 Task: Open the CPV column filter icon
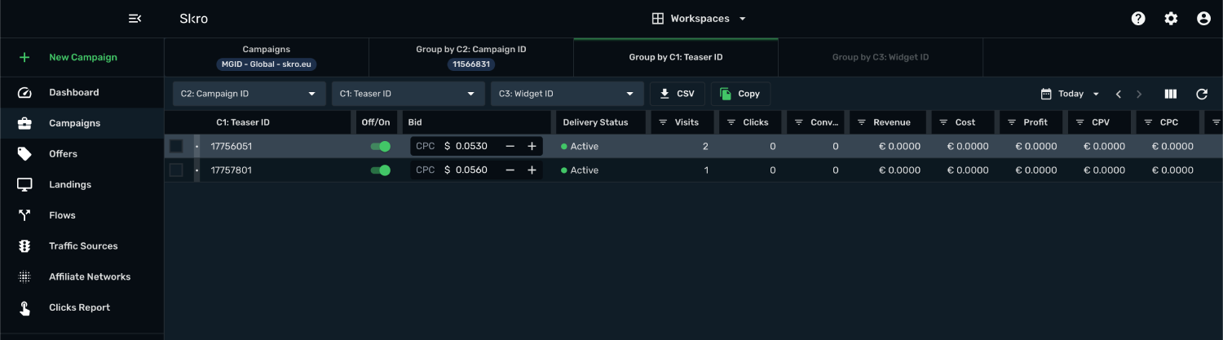pos(1080,122)
